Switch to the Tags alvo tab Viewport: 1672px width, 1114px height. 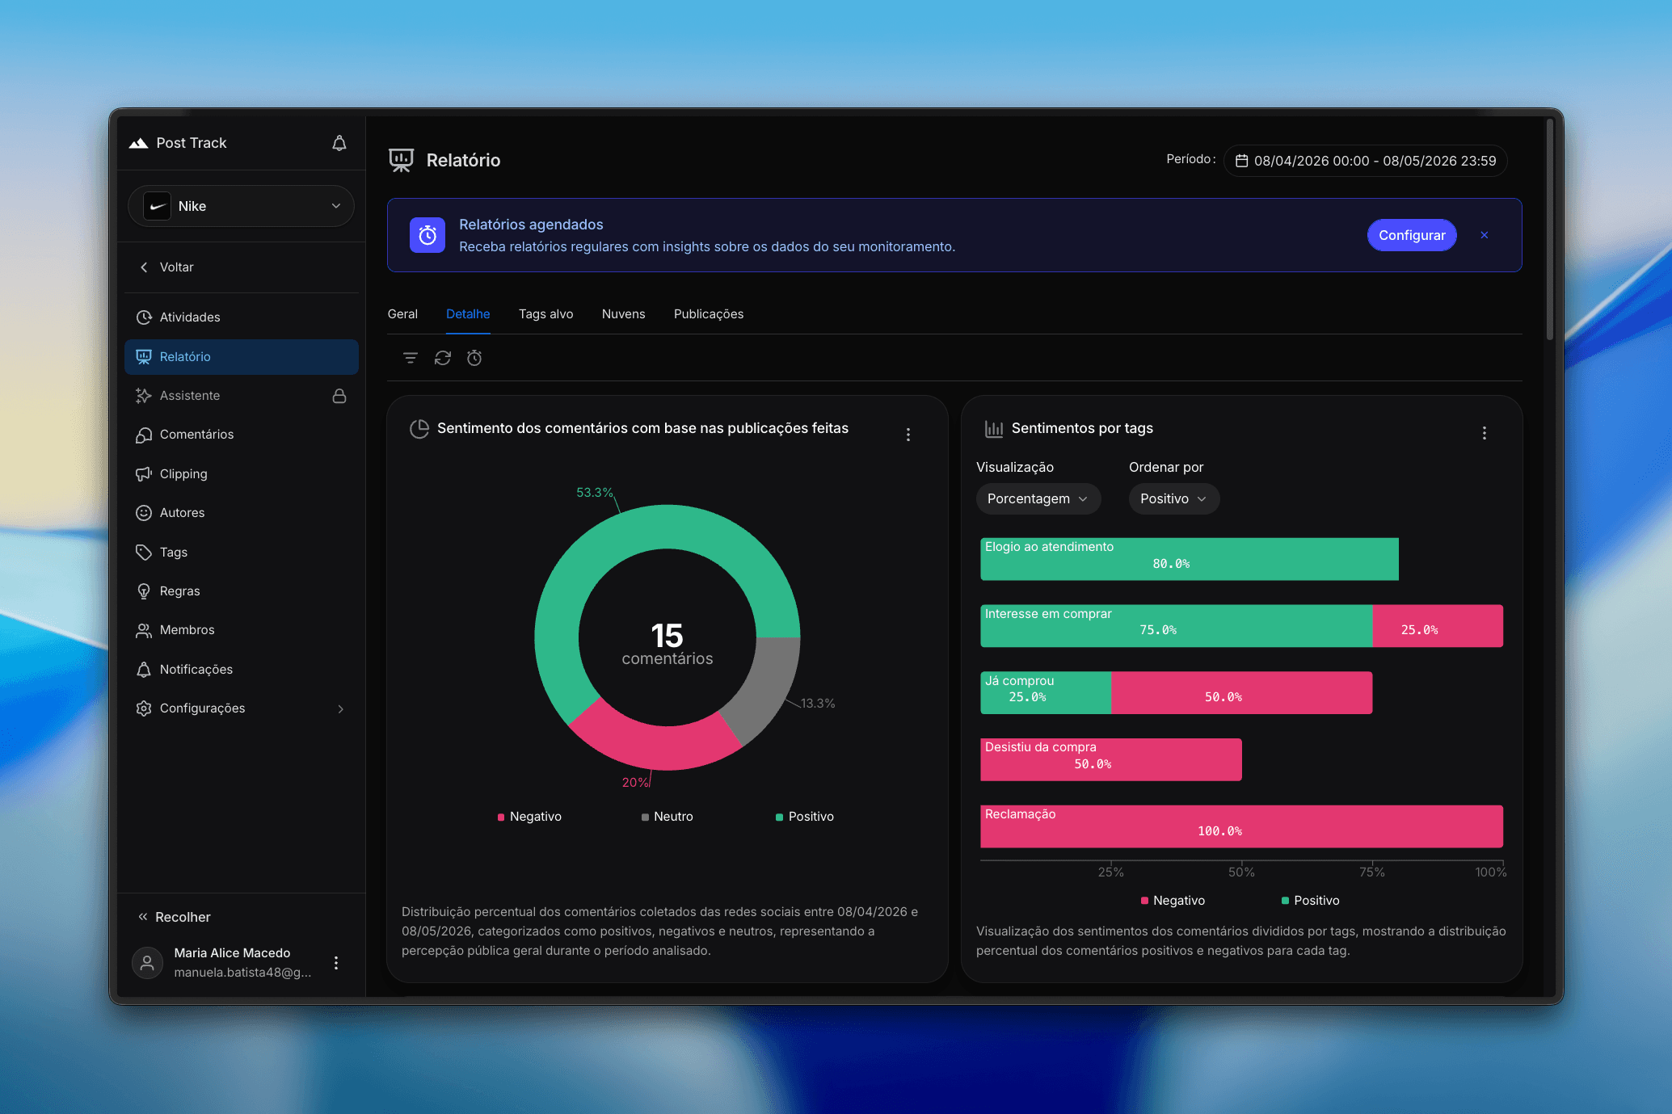coord(546,314)
